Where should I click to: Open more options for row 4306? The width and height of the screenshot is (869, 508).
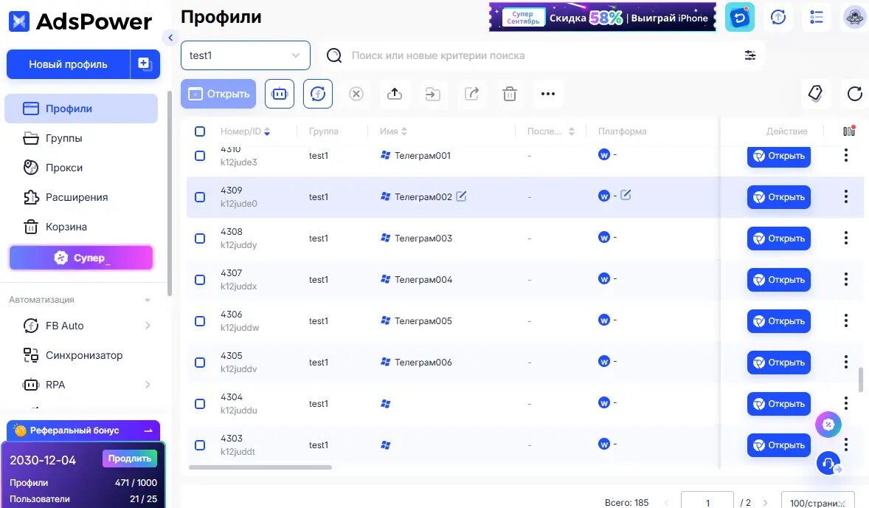pyautogui.click(x=845, y=320)
